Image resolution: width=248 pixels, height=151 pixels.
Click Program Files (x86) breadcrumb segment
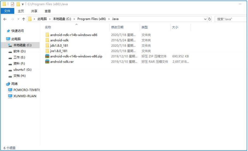(91, 19)
